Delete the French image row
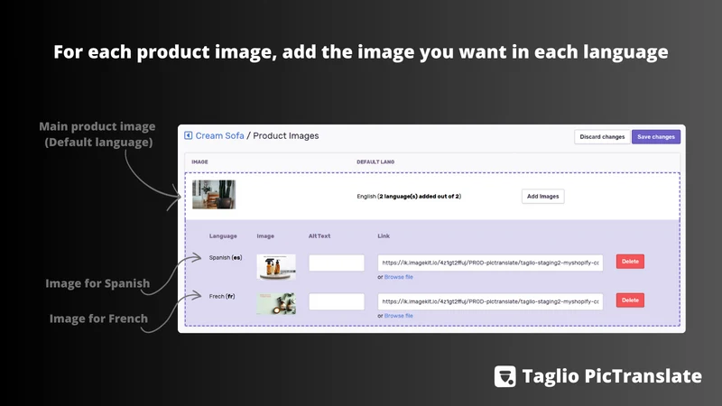Image resolution: width=722 pixels, height=406 pixels. tap(630, 300)
